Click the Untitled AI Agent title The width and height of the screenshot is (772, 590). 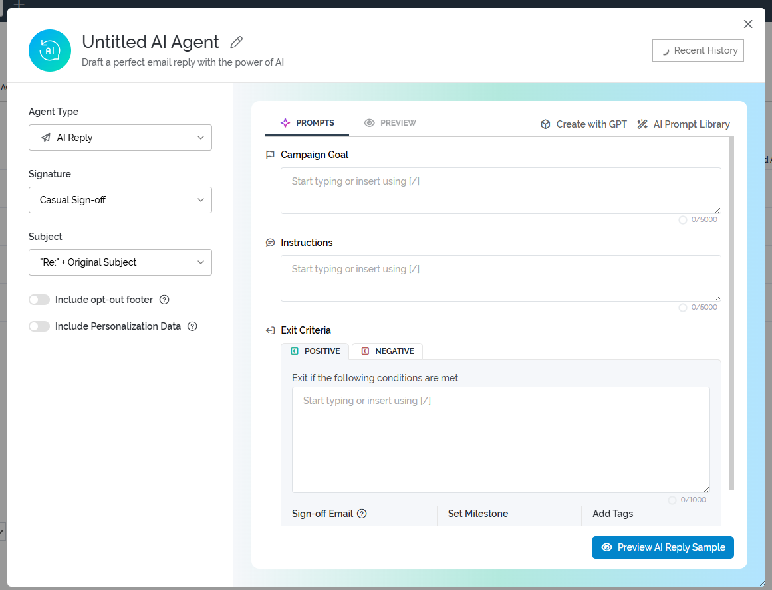point(151,43)
